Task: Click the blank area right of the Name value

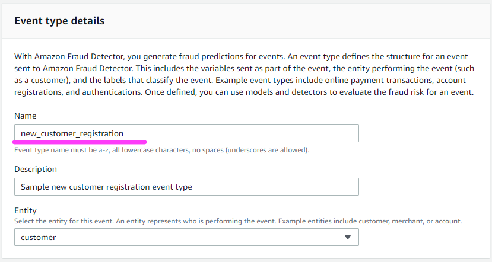Action: click(x=249, y=133)
